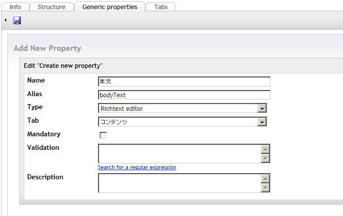Open Search for a regular expression link

(137, 167)
